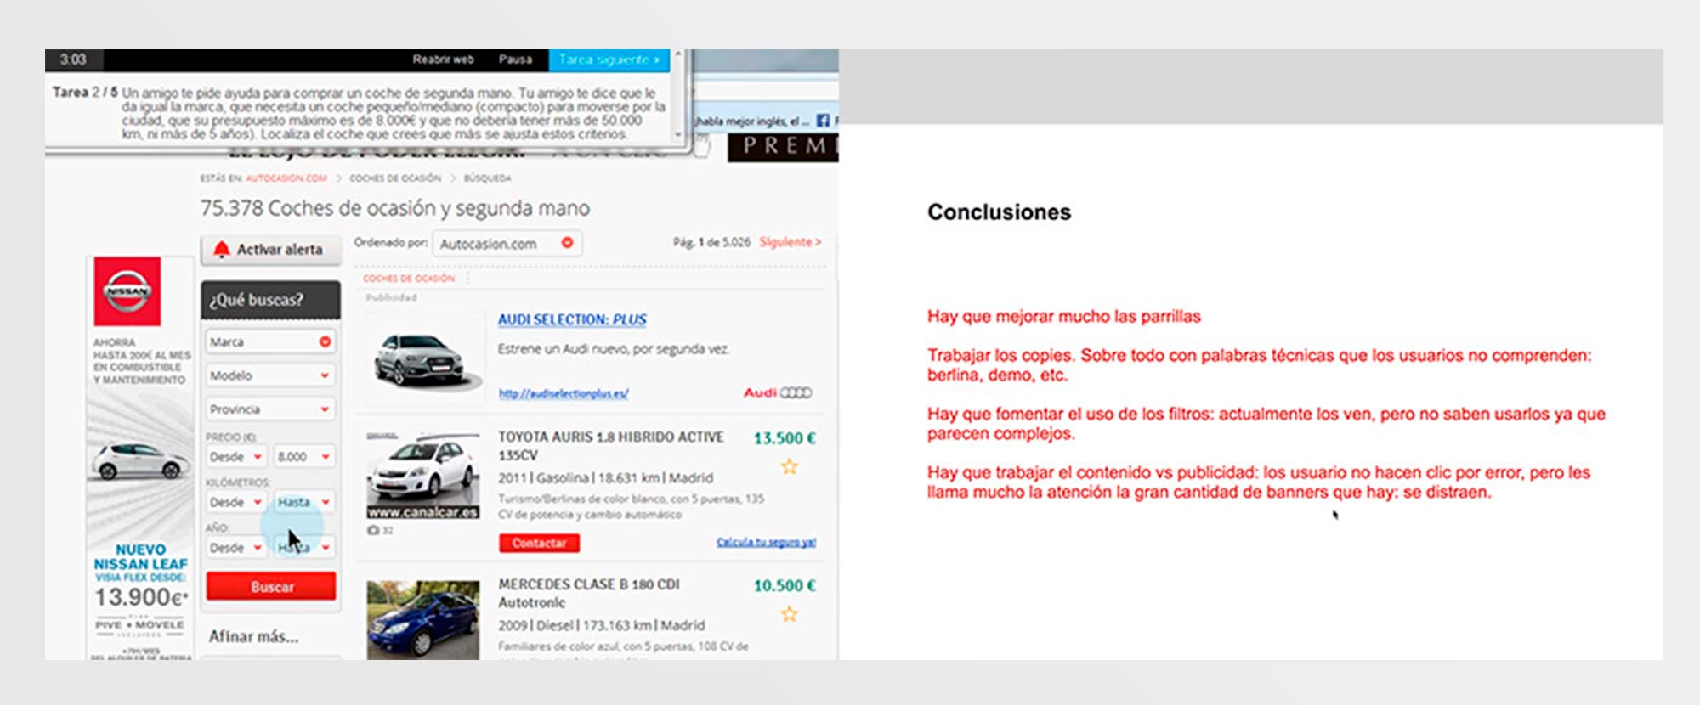Click the Conclusiones heading

(x=999, y=212)
